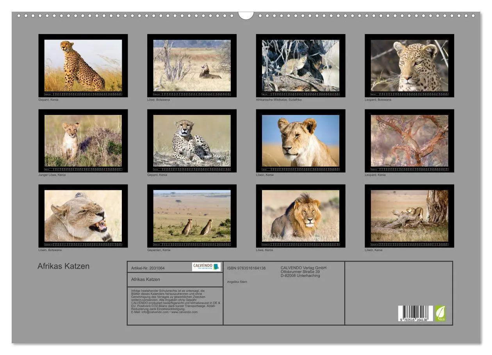Select the snarling lioness photo
This screenshot has height=355, width=492.
point(83,216)
